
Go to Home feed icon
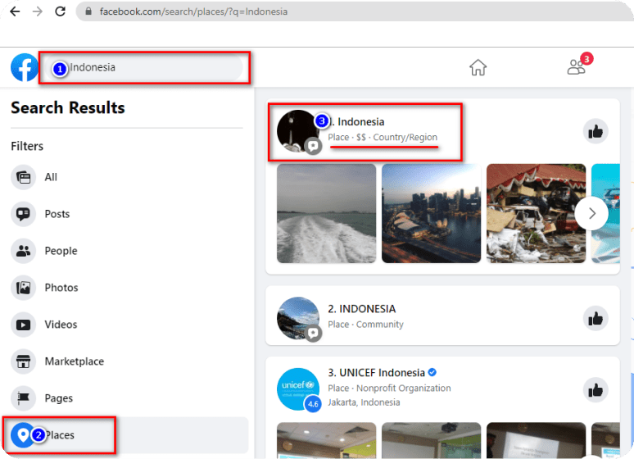478,67
